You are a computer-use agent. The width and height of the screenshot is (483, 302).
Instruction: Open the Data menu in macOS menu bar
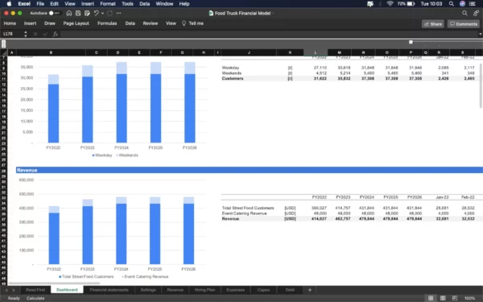click(x=144, y=4)
